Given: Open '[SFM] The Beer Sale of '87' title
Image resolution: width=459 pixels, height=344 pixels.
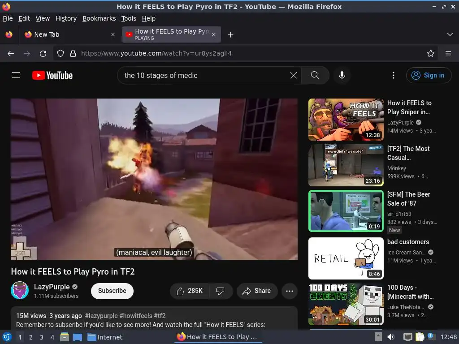Looking at the screenshot, I should pos(409,198).
